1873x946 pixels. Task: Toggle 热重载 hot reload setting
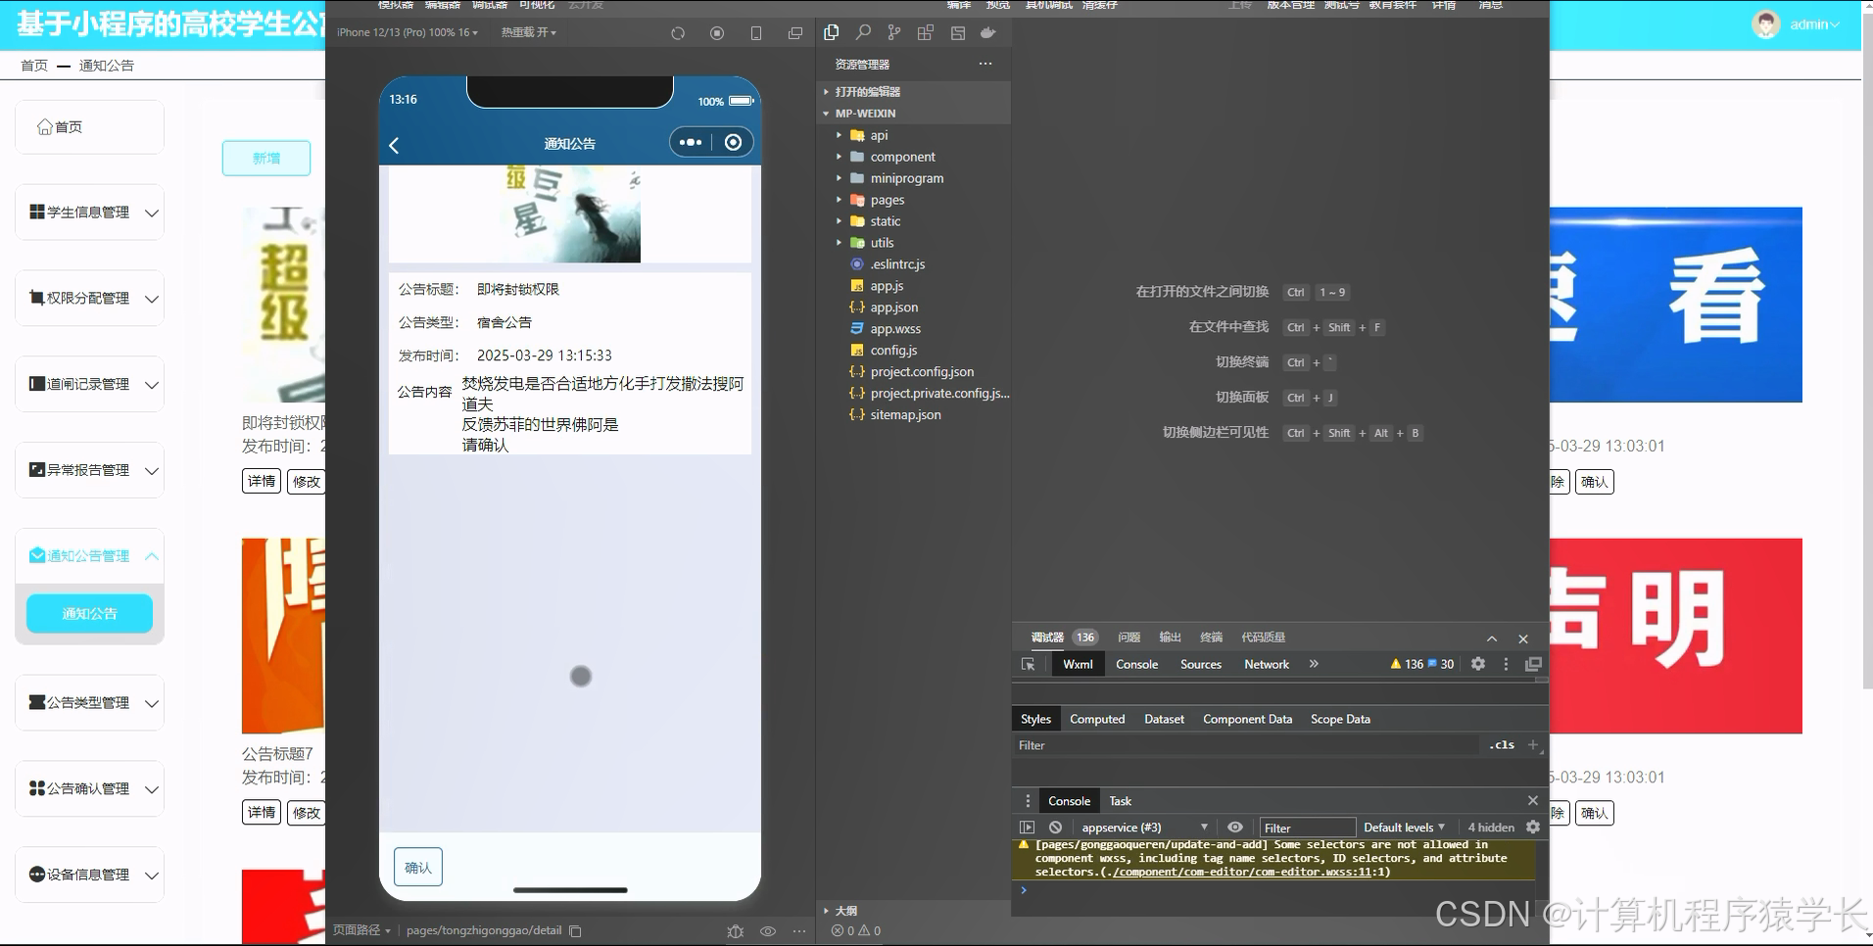(x=529, y=32)
